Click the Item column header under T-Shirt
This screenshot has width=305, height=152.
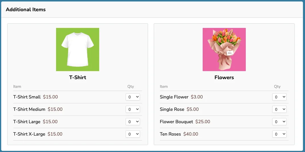click(17, 87)
